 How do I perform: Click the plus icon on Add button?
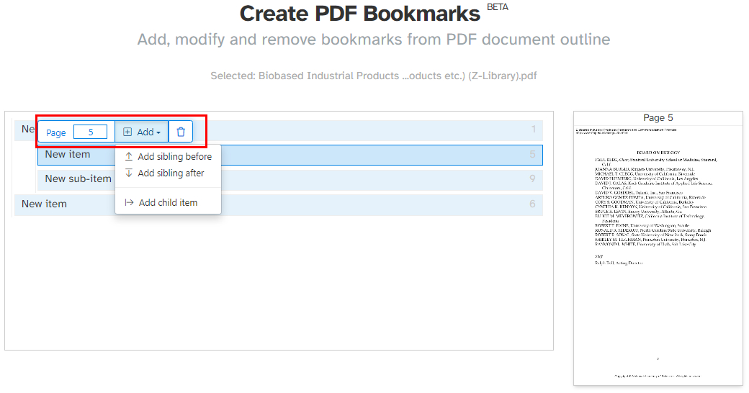127,132
